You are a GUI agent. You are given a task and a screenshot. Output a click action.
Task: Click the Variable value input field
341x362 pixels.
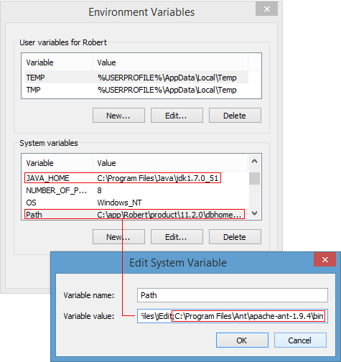pos(233,316)
